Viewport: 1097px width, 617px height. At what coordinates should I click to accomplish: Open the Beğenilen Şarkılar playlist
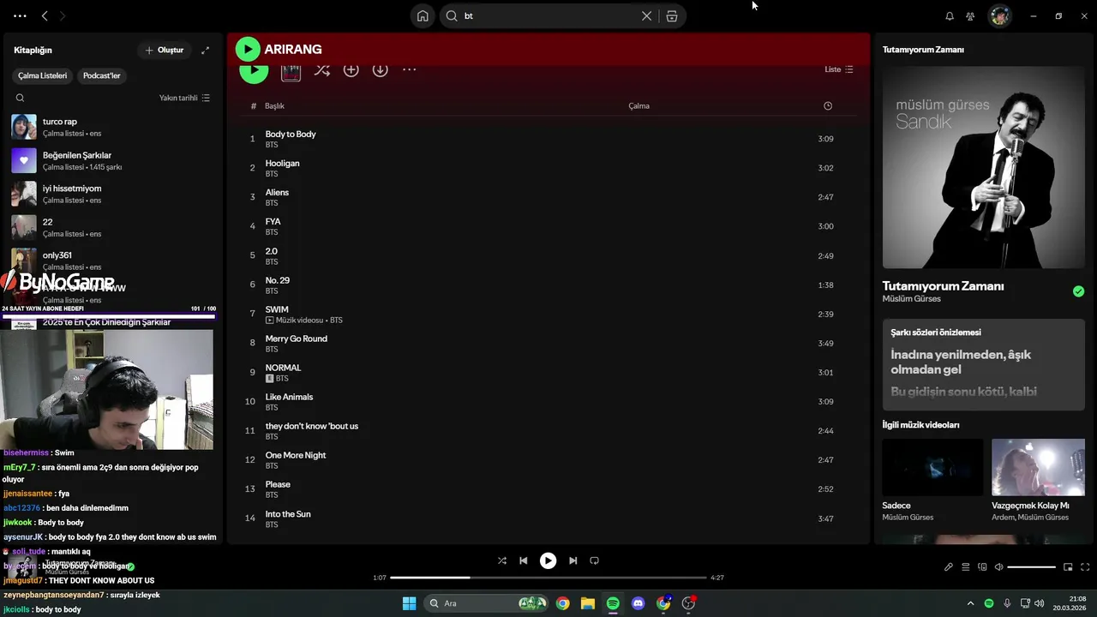(x=111, y=160)
